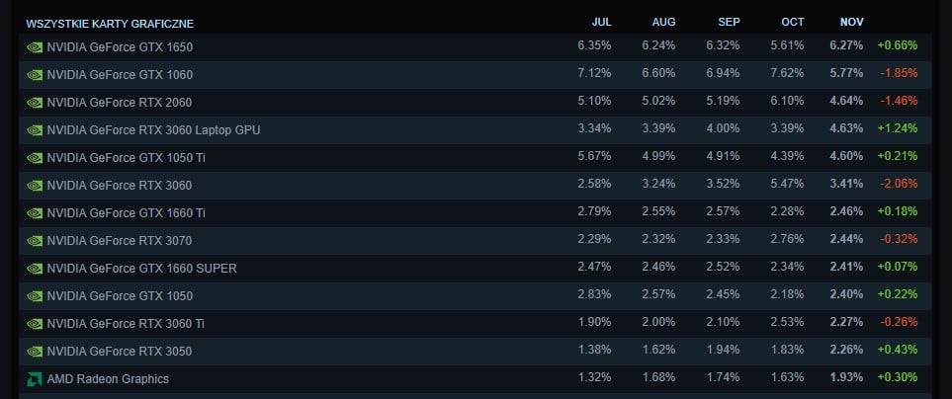Select the NVIDIA GeForce GTX 1660 Ti name
952x399 pixels.
coord(127,213)
